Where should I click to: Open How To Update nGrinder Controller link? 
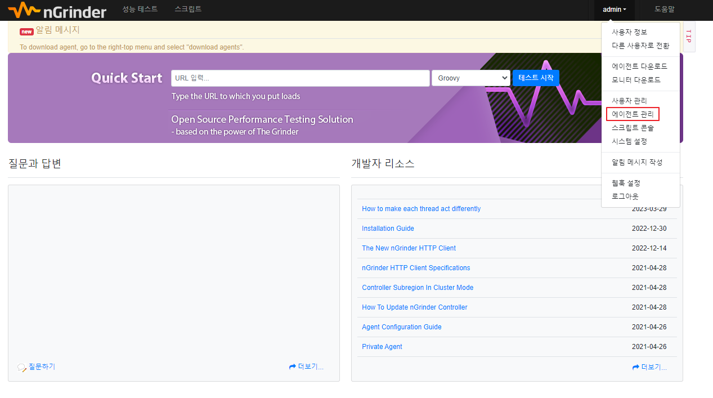coord(414,307)
